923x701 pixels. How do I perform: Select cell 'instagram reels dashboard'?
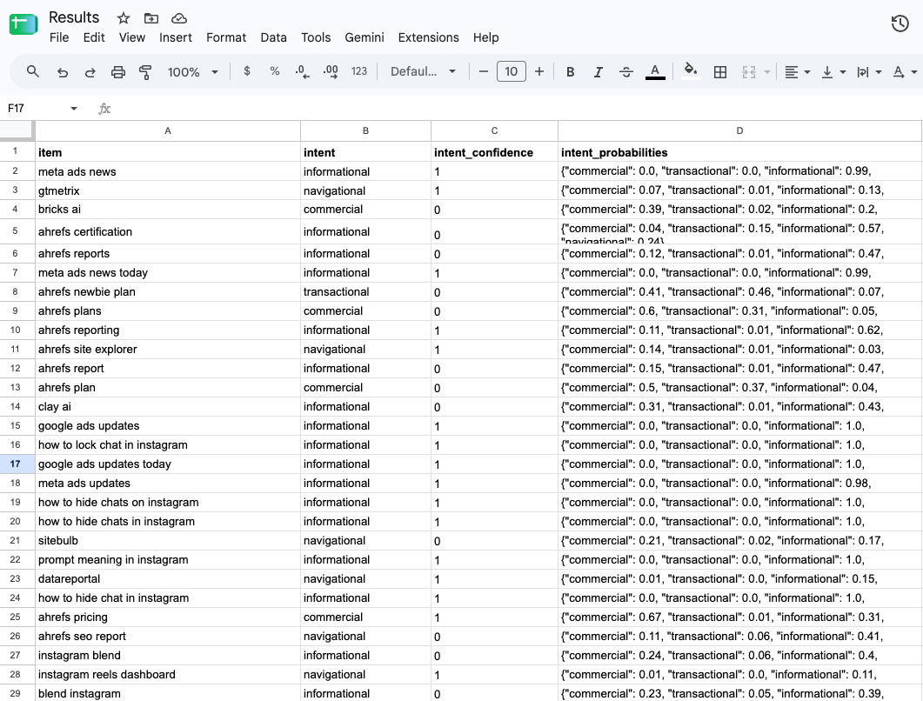tap(168, 675)
